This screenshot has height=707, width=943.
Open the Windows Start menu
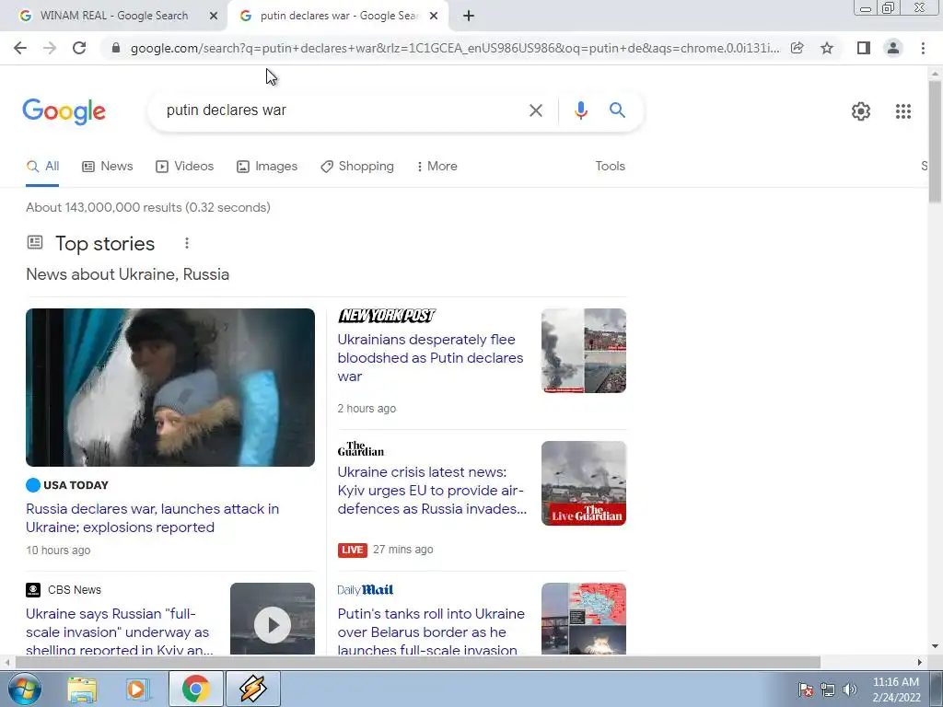[x=24, y=689]
